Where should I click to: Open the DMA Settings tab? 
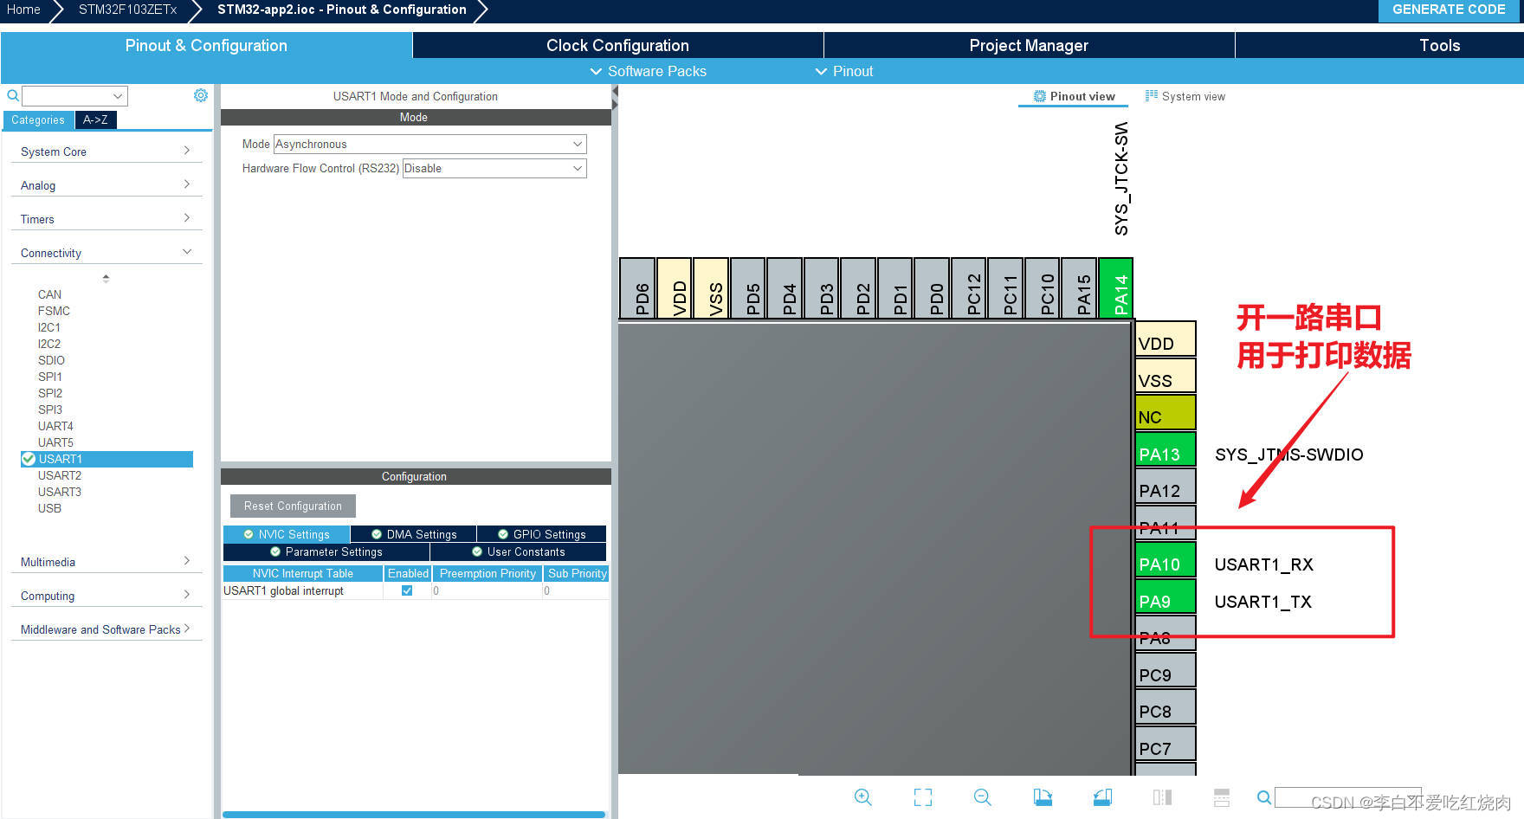(x=413, y=534)
